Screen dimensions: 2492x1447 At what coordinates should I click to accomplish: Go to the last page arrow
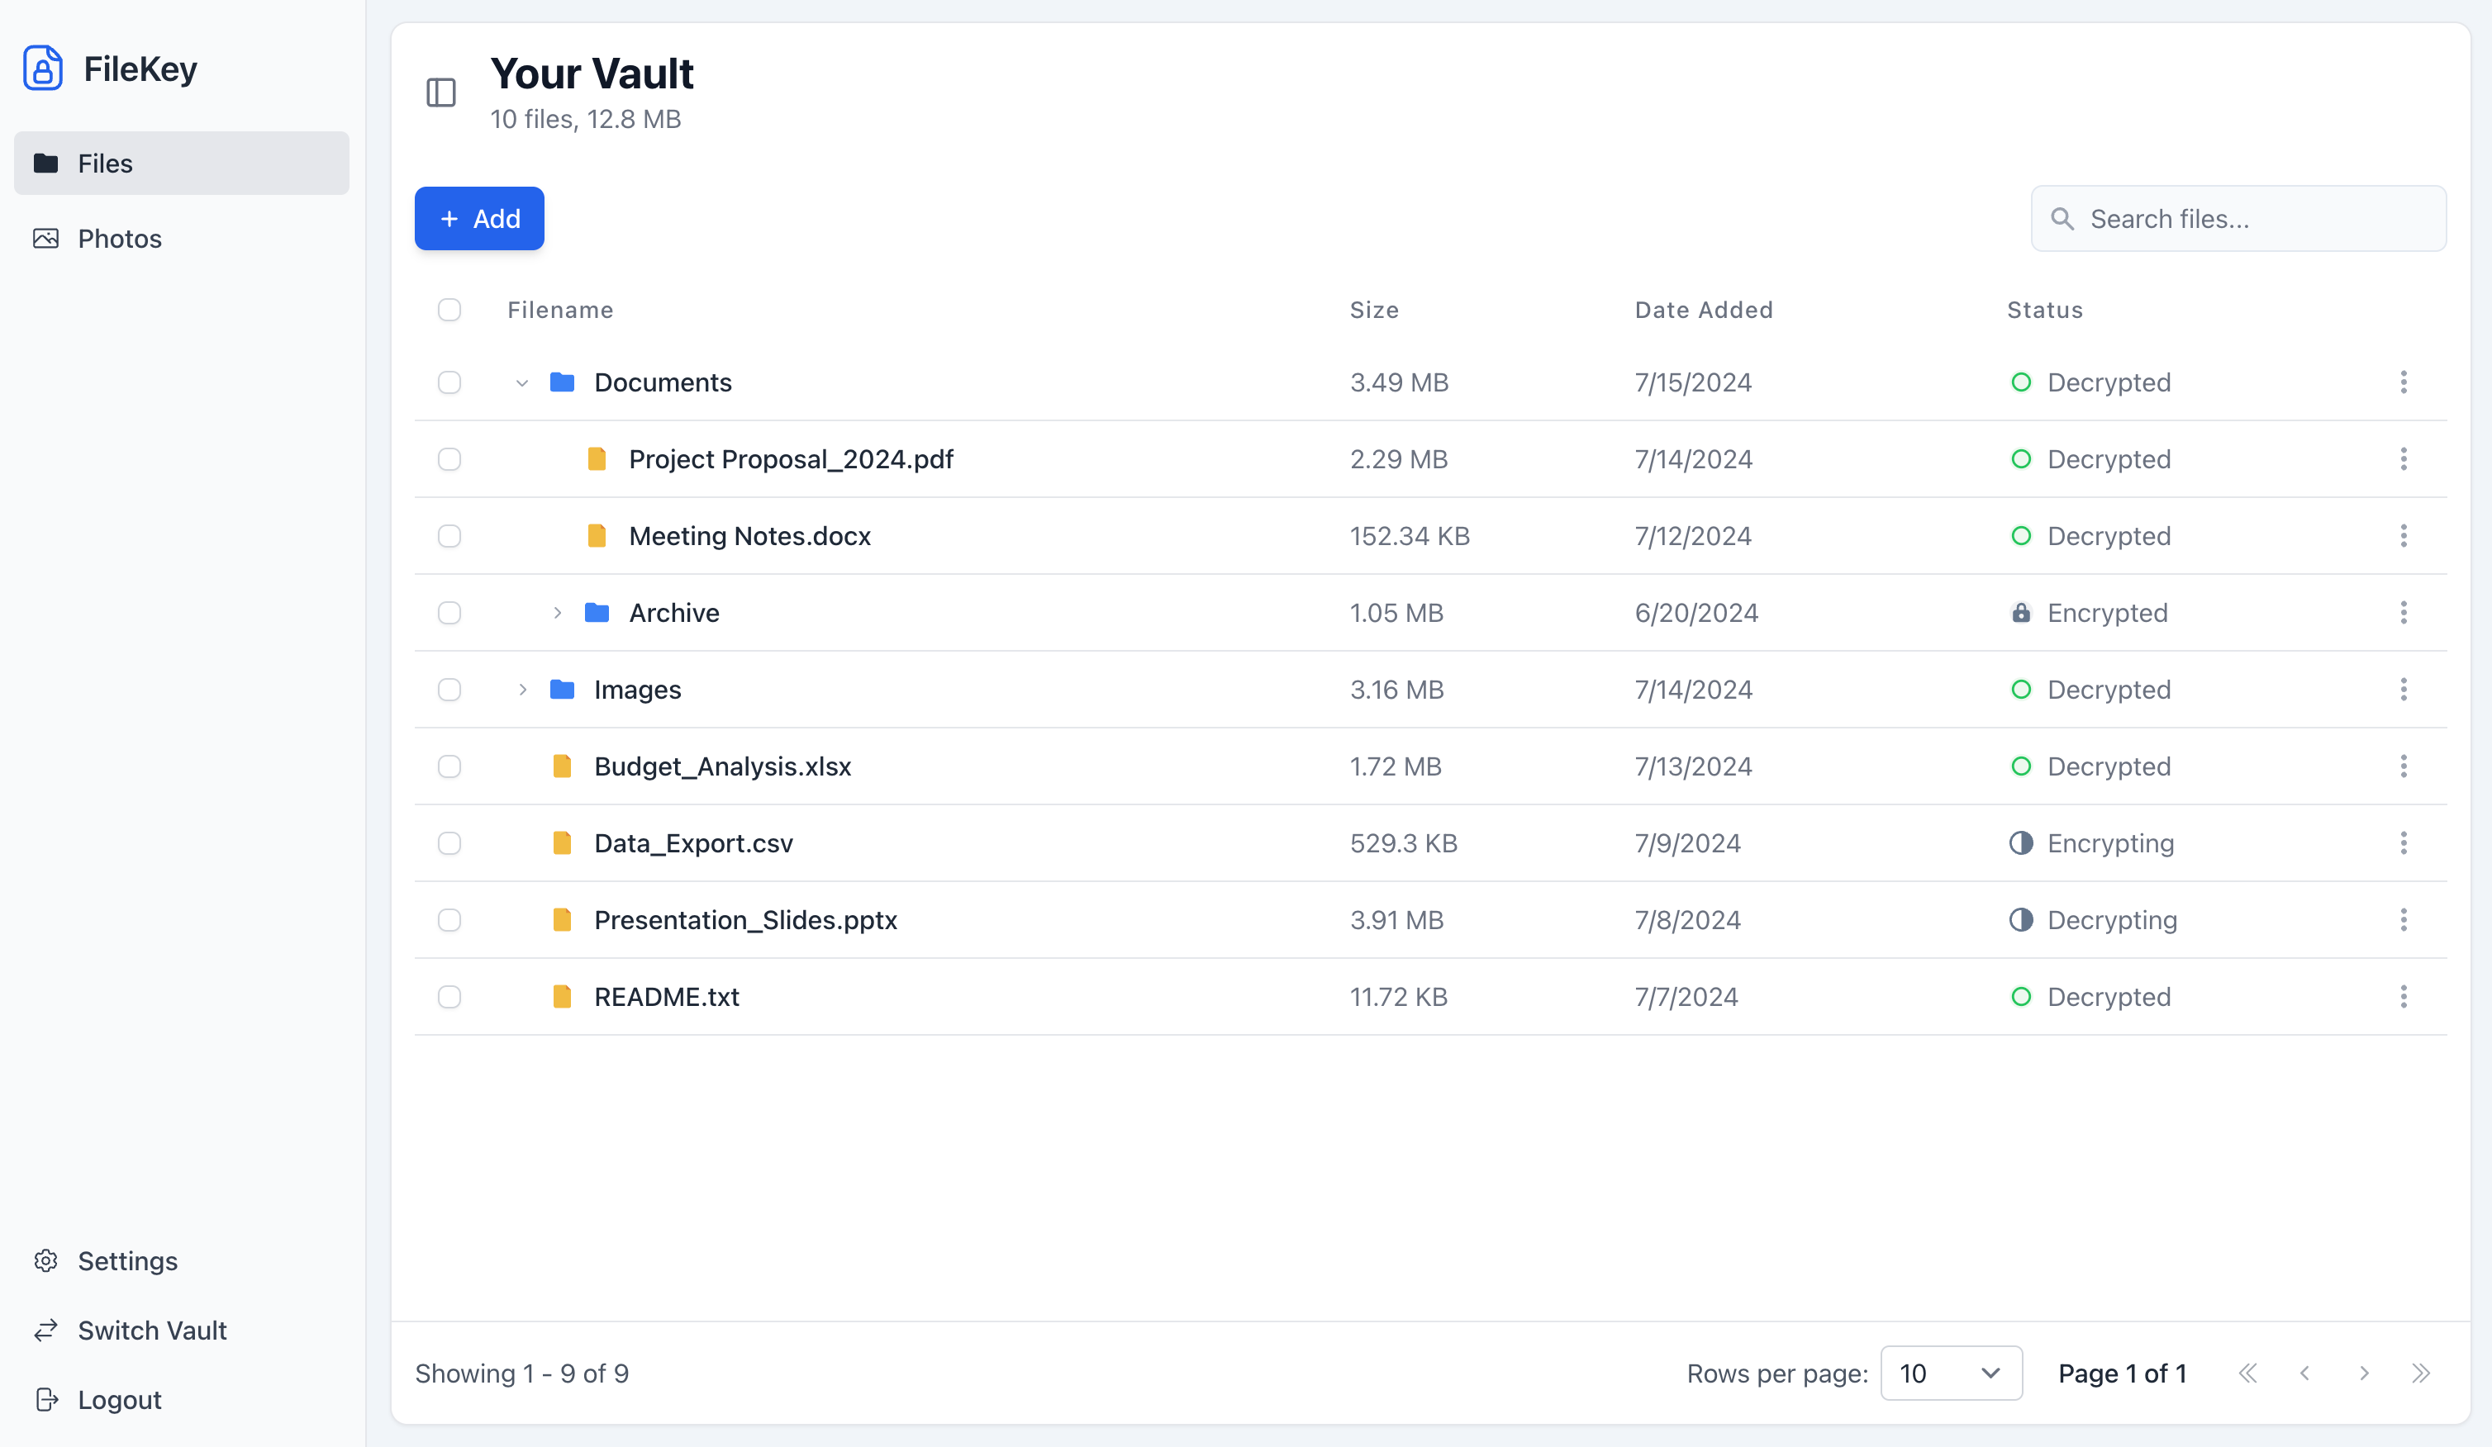tap(2420, 1373)
